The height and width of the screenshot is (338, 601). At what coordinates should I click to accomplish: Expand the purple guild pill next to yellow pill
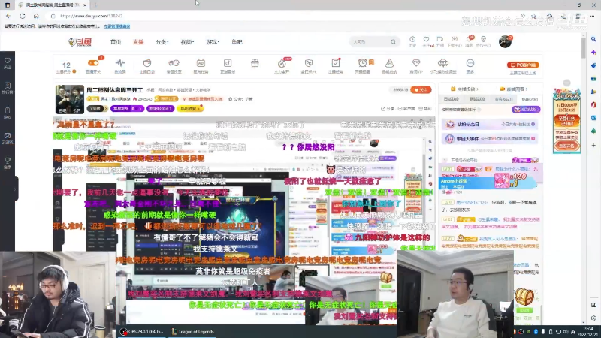[160, 108]
